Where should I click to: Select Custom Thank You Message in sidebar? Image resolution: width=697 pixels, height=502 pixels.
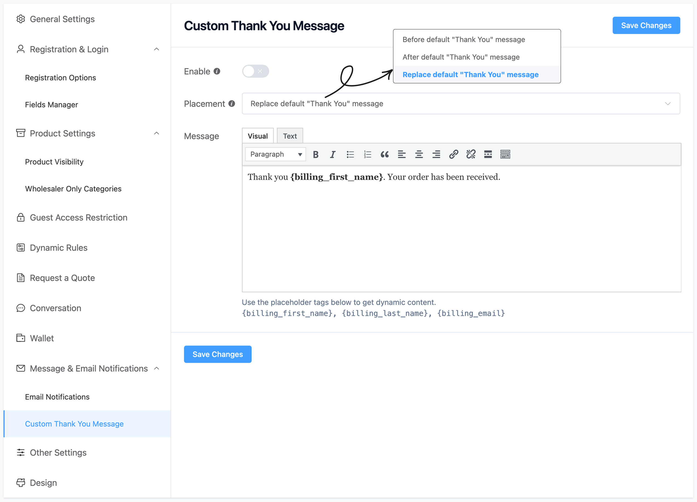[87, 424]
